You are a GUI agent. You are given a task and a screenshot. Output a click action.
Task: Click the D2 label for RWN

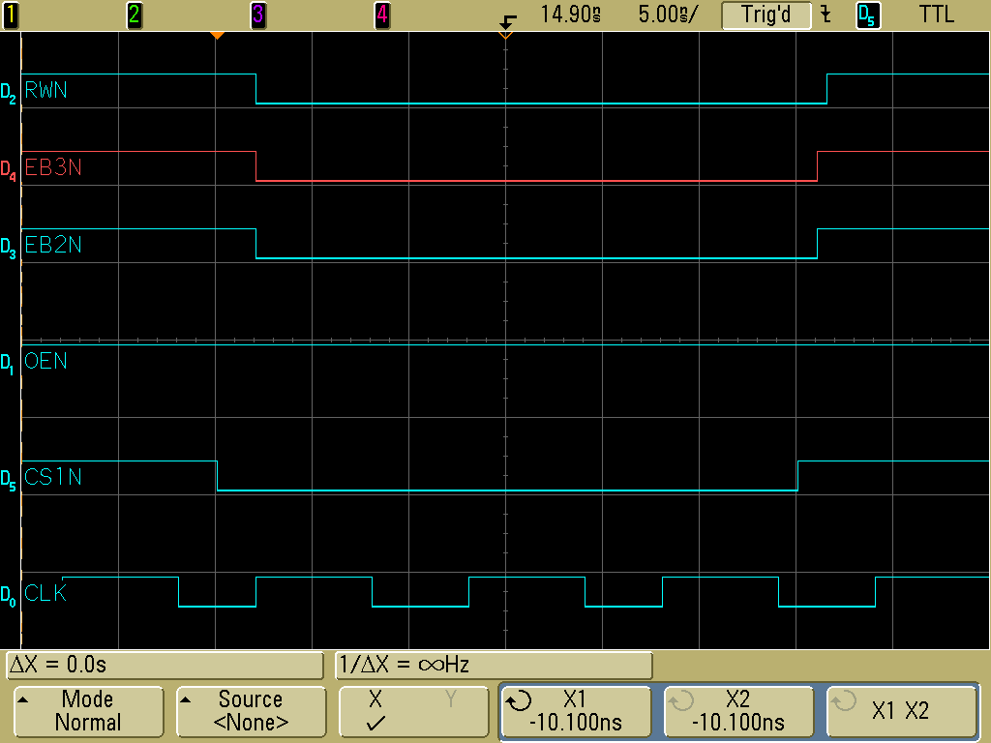[x=9, y=94]
